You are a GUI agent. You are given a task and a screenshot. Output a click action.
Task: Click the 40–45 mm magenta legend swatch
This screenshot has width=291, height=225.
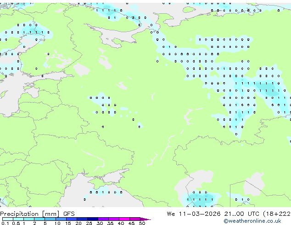click(124, 219)
